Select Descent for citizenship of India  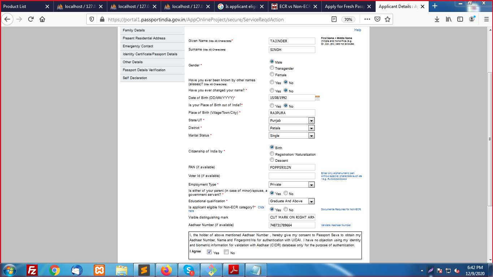[272, 160]
